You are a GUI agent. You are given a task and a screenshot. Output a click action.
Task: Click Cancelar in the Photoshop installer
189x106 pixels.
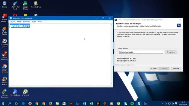[176, 69]
